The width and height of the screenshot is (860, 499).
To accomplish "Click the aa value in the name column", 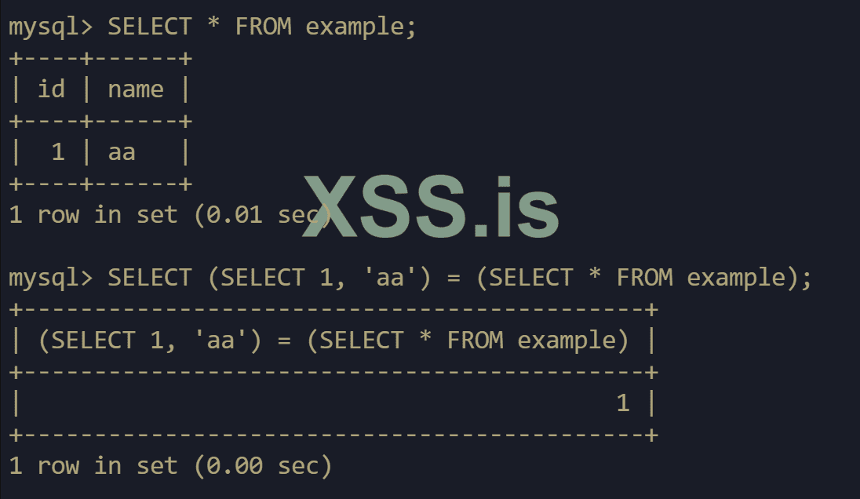I will pos(122,152).
